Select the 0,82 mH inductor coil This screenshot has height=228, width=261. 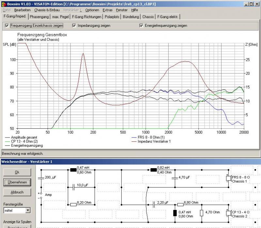[x=153, y=170]
